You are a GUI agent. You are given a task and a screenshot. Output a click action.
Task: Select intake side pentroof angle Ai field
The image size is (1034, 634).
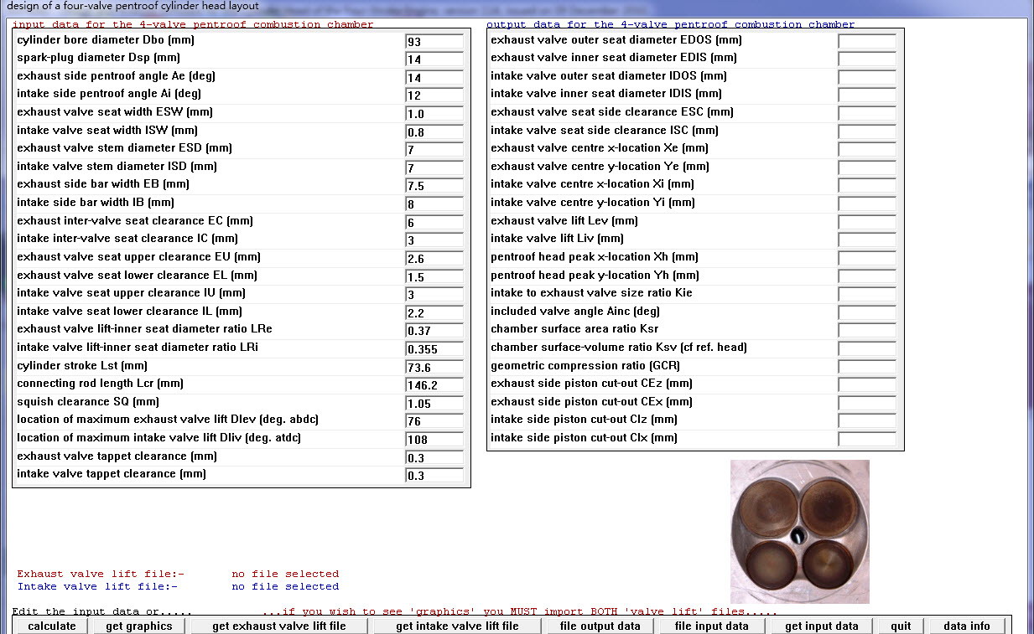[434, 95]
